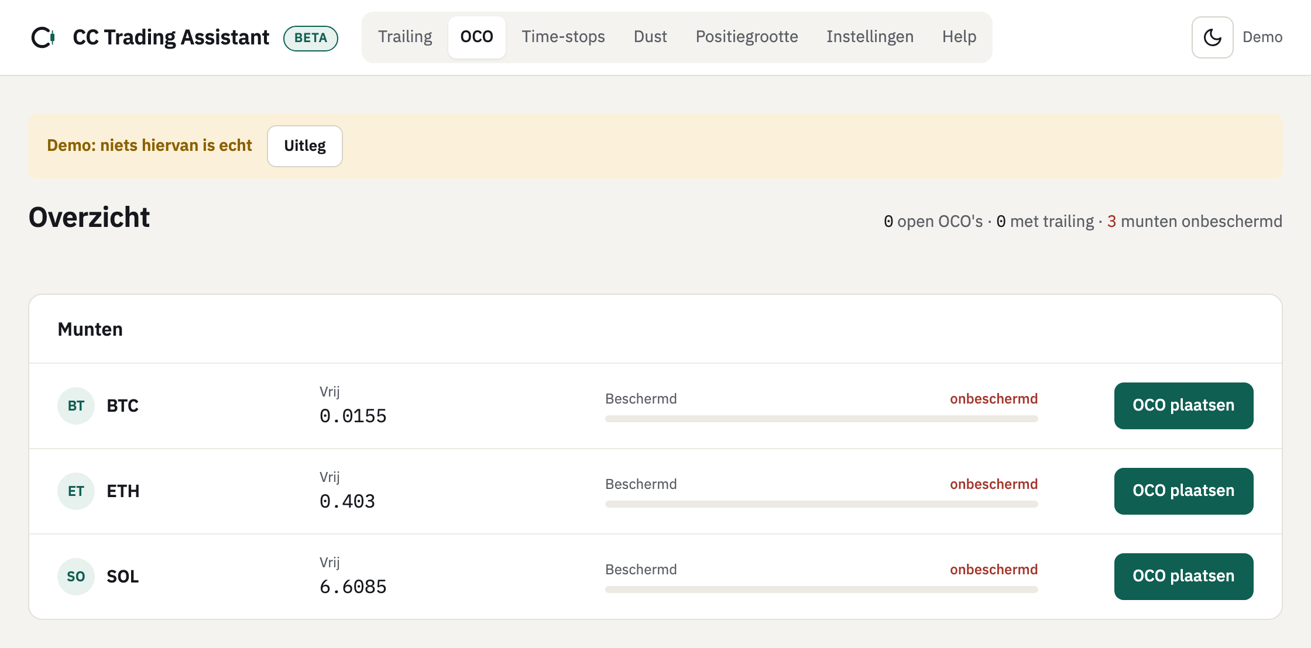Toggle dark mode with moon icon
Image resolution: width=1311 pixels, height=648 pixels.
1212,37
